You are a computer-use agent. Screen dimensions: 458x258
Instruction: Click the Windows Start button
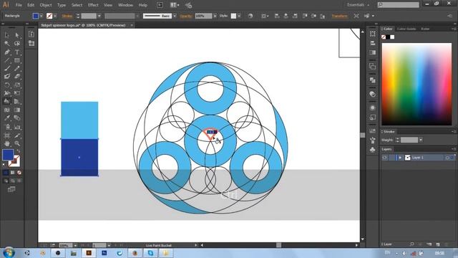tap(9, 252)
